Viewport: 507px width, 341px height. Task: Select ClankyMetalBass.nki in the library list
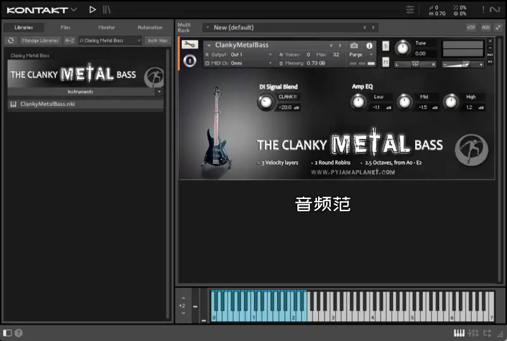click(86, 104)
